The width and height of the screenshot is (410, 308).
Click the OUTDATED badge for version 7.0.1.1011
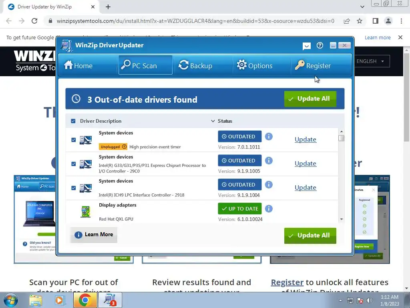pyautogui.click(x=239, y=136)
